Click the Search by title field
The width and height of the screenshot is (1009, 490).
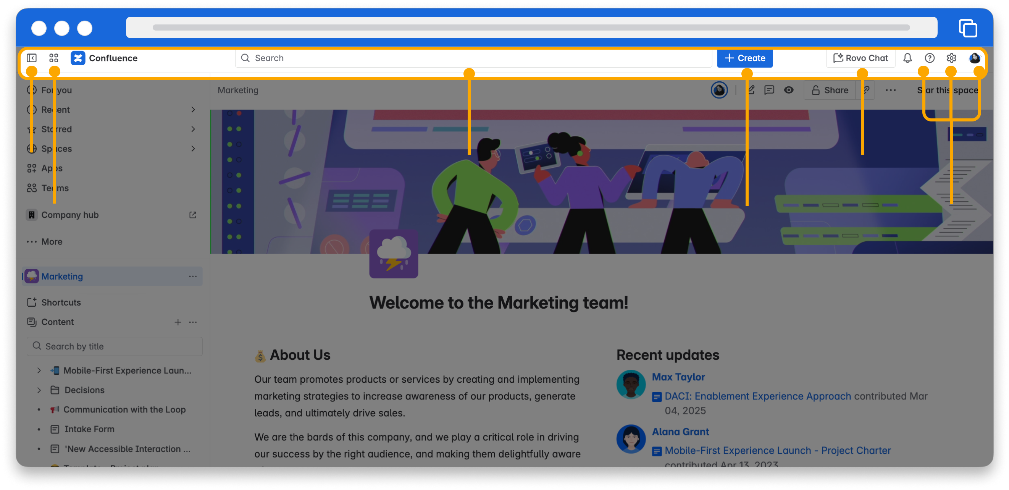115,346
